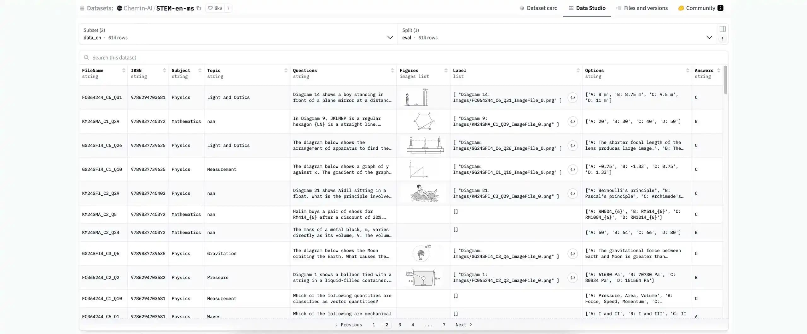Expand Label JSON for FC065244_C2_Q2 row

coord(573,278)
